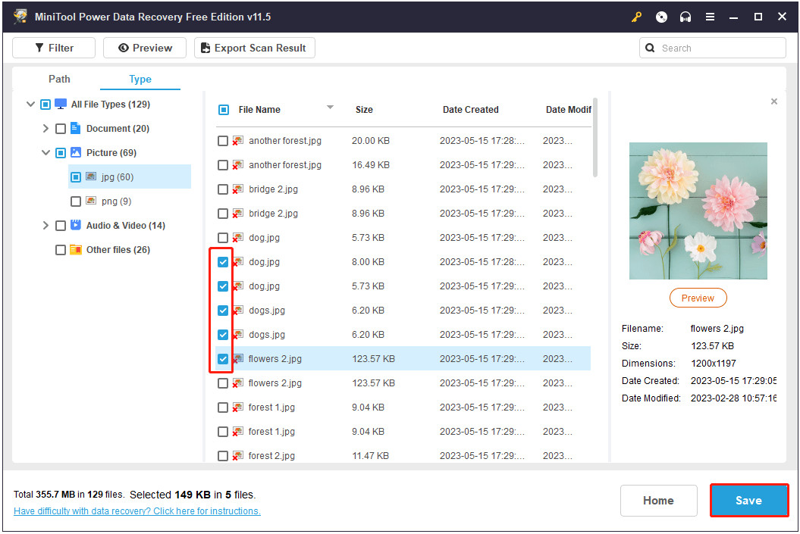Image resolution: width=800 pixels, height=534 pixels.
Task: Click the Save button
Action: pyautogui.click(x=748, y=501)
